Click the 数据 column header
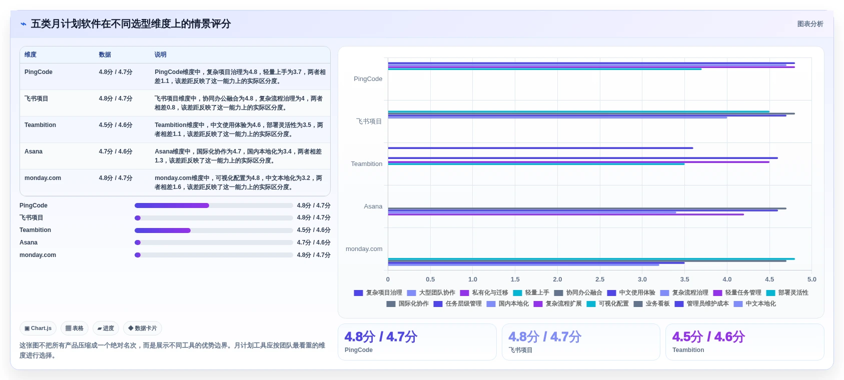Screen dimensions: 844x380 pyautogui.click(x=105, y=54)
